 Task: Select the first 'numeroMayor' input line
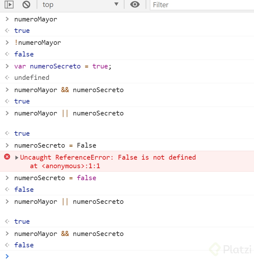36,19
